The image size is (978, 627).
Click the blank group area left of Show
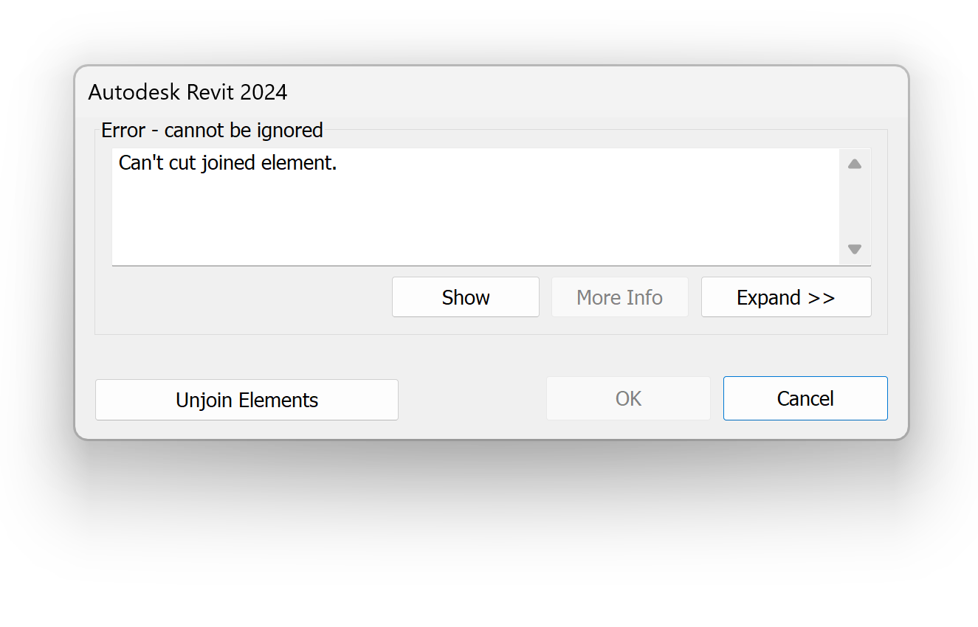coord(244,297)
